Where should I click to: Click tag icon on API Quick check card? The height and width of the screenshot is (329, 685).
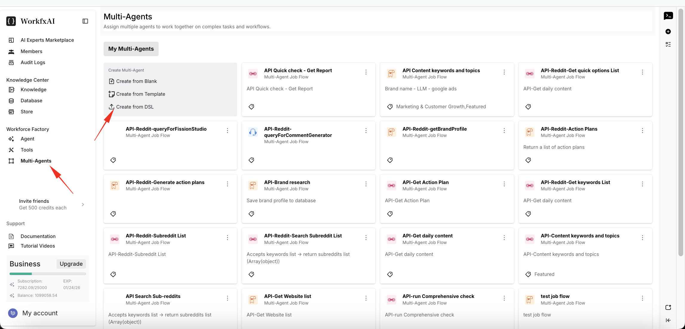click(251, 107)
